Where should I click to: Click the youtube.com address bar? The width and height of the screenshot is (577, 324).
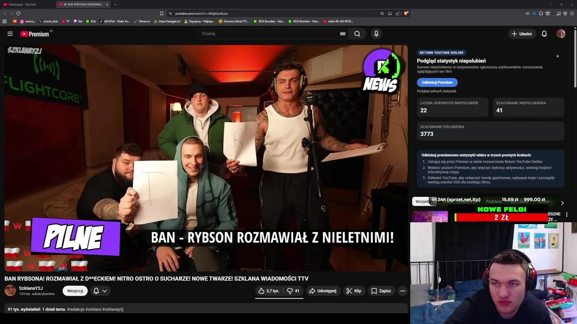(x=275, y=13)
